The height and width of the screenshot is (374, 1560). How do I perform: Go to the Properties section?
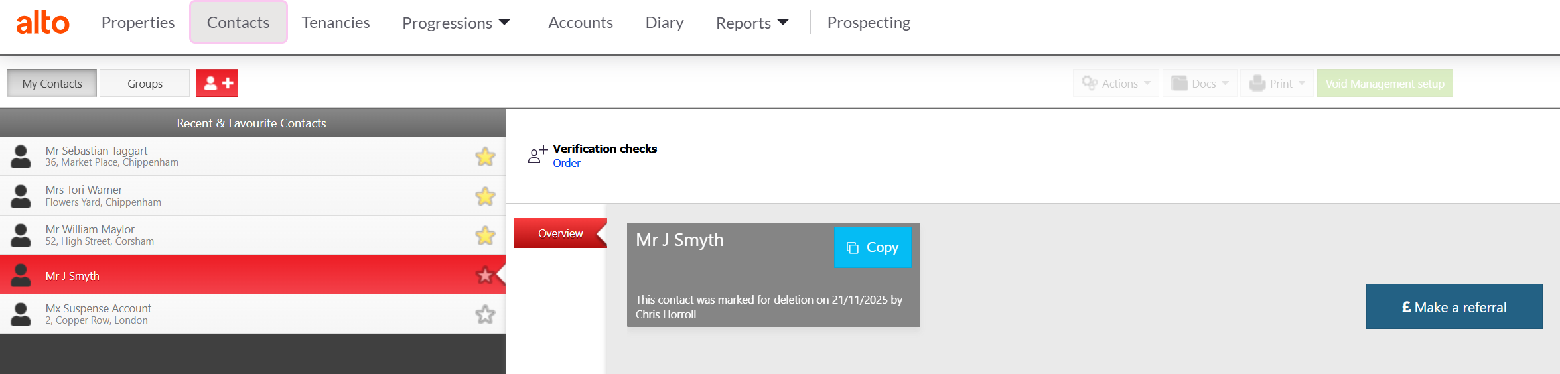pos(138,23)
